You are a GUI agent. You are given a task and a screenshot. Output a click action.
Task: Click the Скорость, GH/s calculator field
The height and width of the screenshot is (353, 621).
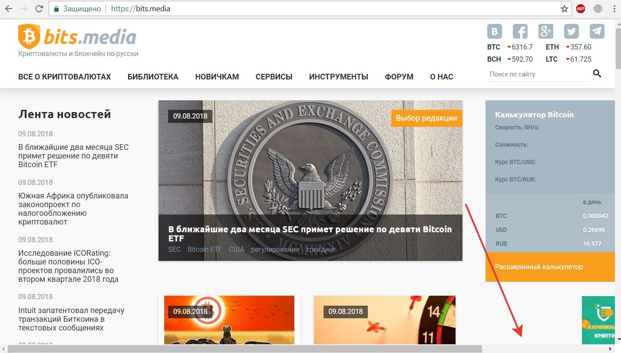[x=517, y=128]
